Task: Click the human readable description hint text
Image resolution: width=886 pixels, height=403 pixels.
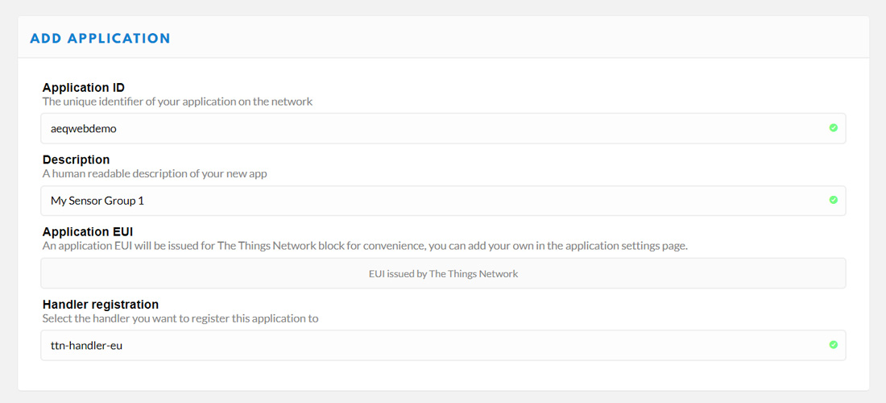Action: pyautogui.click(x=155, y=174)
